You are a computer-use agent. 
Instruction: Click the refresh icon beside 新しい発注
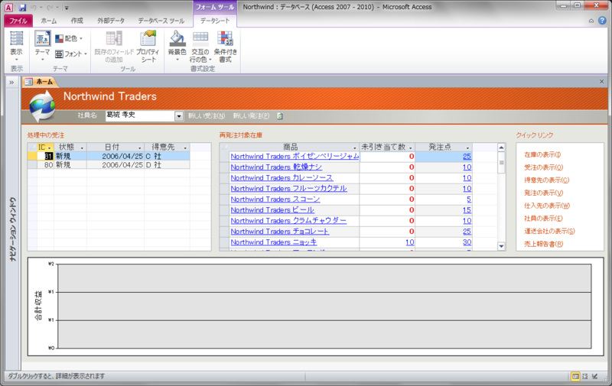(280, 116)
